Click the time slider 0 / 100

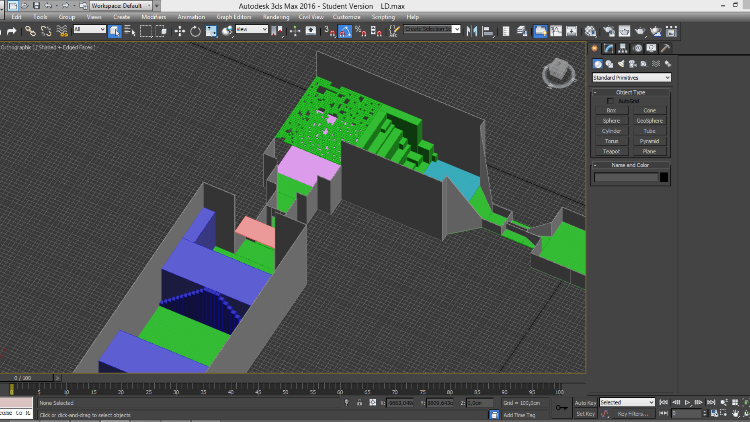tap(27, 378)
